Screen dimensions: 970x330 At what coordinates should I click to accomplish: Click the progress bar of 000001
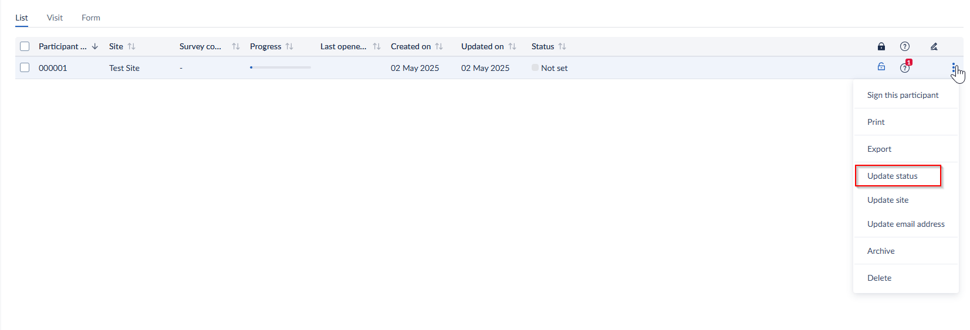point(280,67)
